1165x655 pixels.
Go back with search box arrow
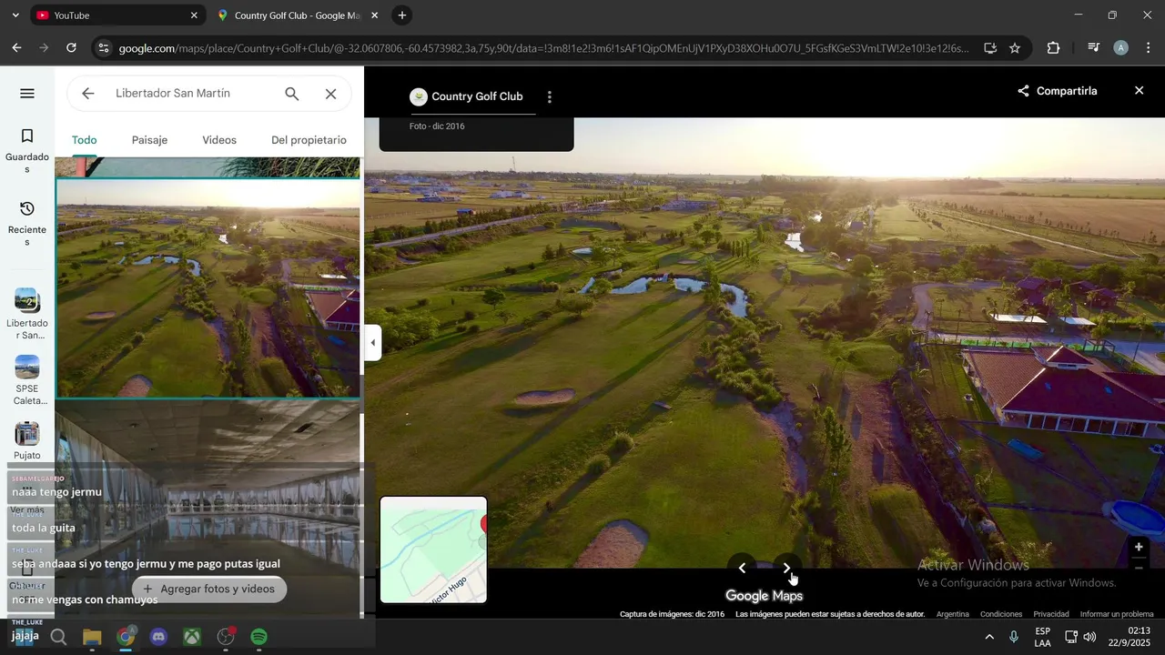(x=88, y=94)
